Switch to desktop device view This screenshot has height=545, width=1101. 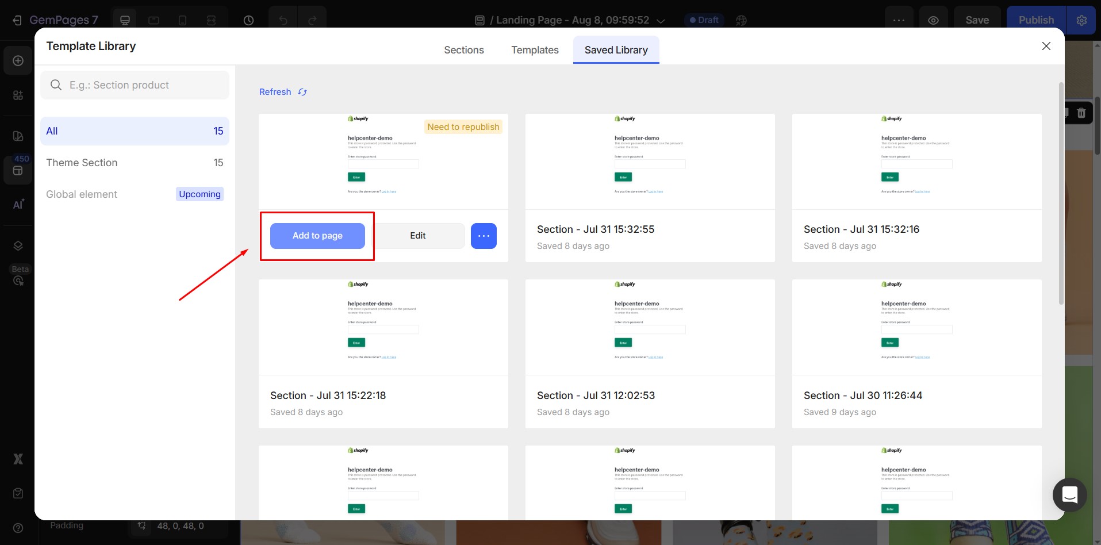tap(125, 20)
